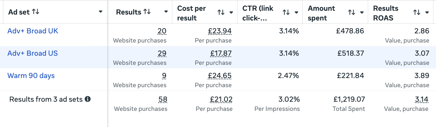
Task: Open the Adv+ Broad UK ad set
Action: tap(33, 31)
